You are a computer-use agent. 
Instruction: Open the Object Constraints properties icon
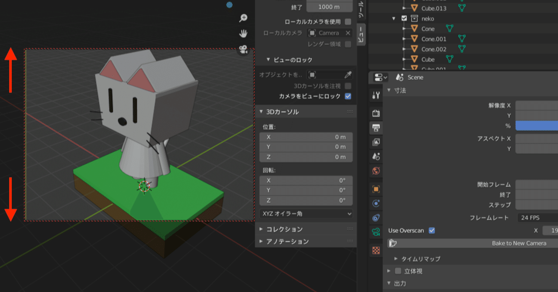pyautogui.click(x=376, y=217)
